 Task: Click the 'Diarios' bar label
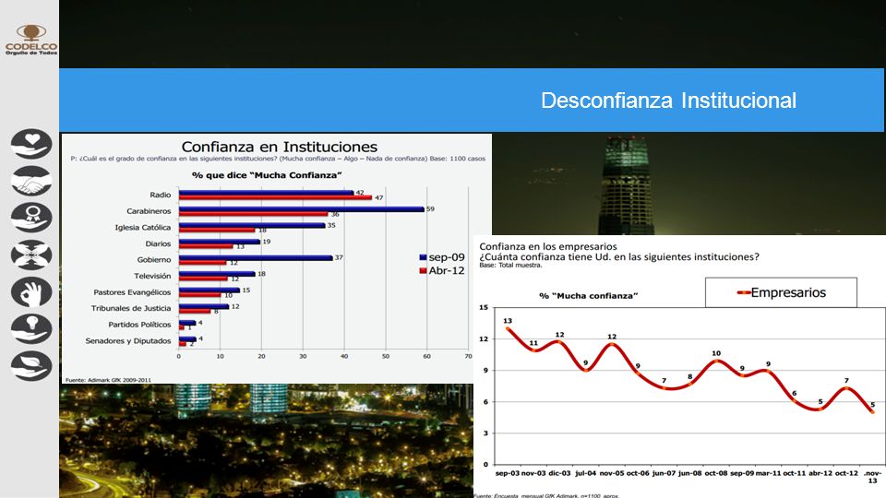(158, 243)
